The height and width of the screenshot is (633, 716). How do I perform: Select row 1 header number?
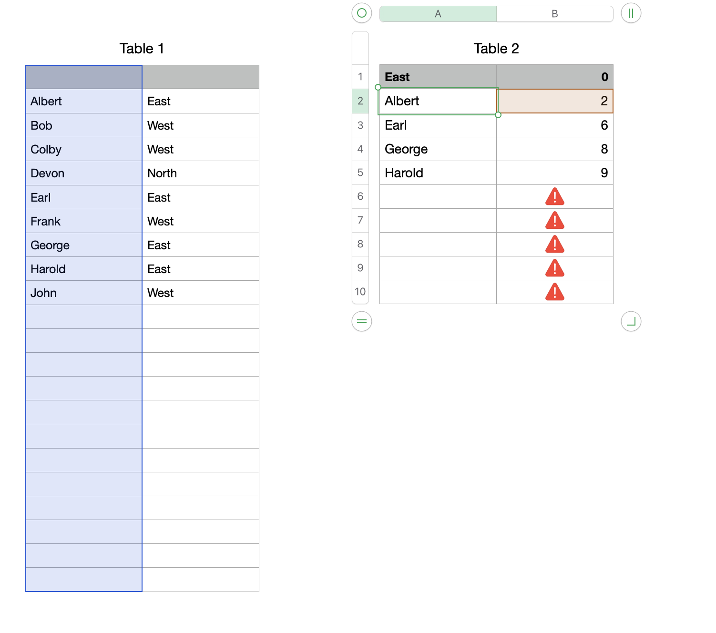360,77
